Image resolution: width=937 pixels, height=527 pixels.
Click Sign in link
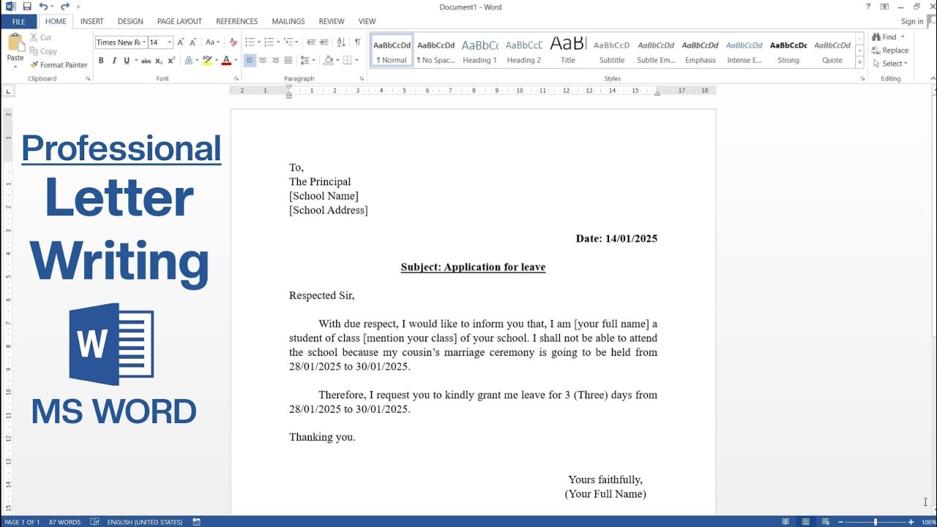912,21
